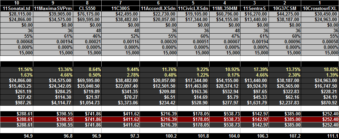
Task: Click the $9,924.70 residual value cell
Action: point(254,86)
